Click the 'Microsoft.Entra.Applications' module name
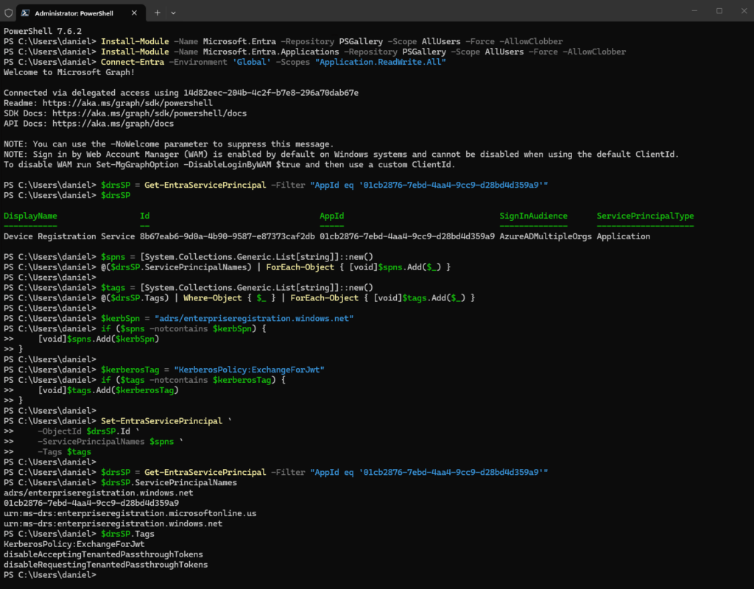754x589 pixels. coord(271,52)
